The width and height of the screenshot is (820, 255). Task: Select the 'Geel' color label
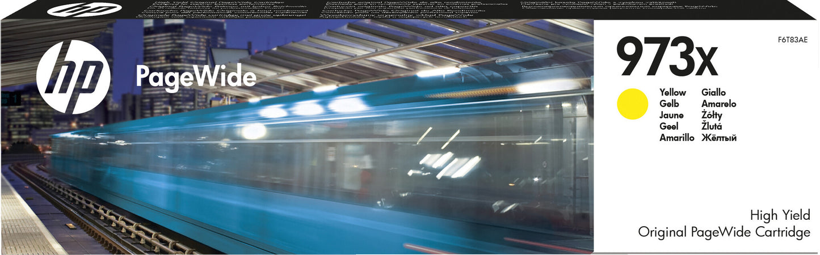point(669,126)
